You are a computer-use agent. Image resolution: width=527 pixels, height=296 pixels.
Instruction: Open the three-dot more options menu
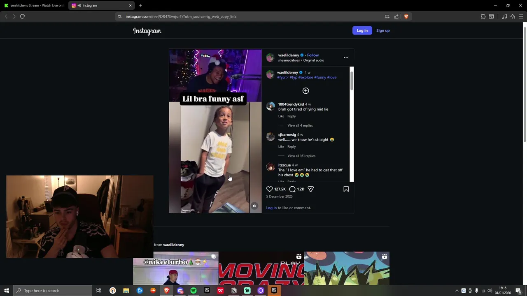pos(346,58)
